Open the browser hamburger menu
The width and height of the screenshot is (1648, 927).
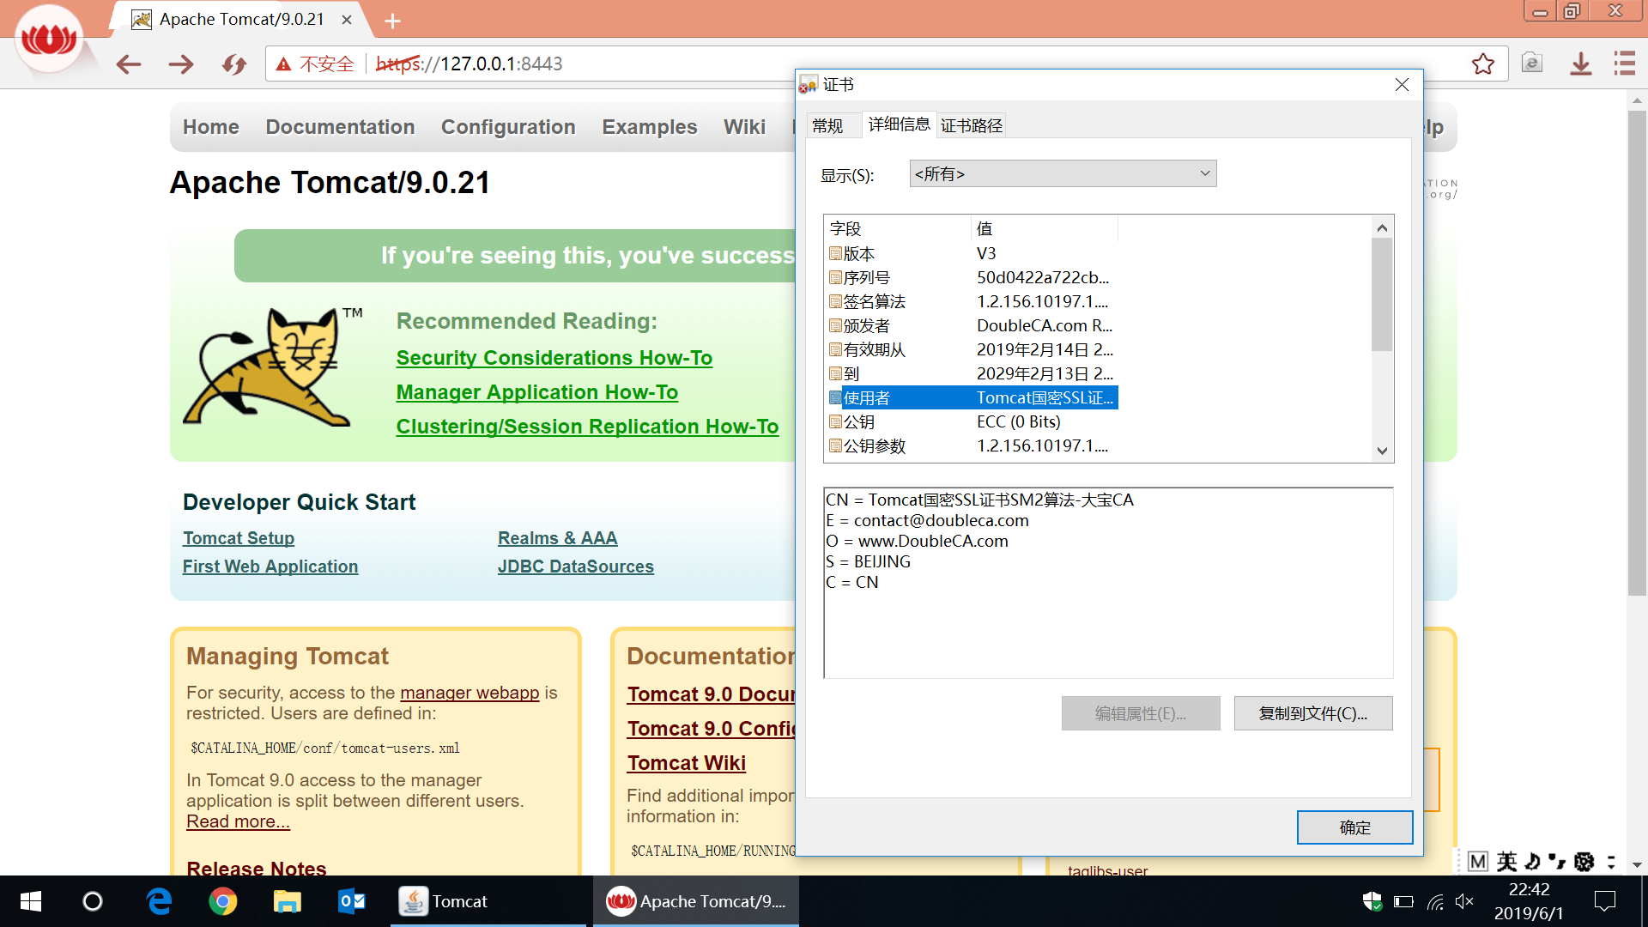click(x=1624, y=64)
